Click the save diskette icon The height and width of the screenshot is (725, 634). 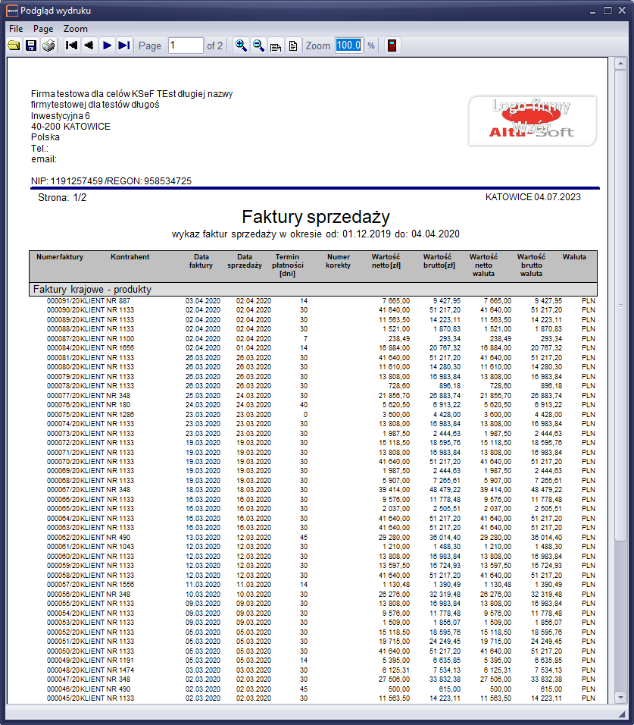[31, 46]
